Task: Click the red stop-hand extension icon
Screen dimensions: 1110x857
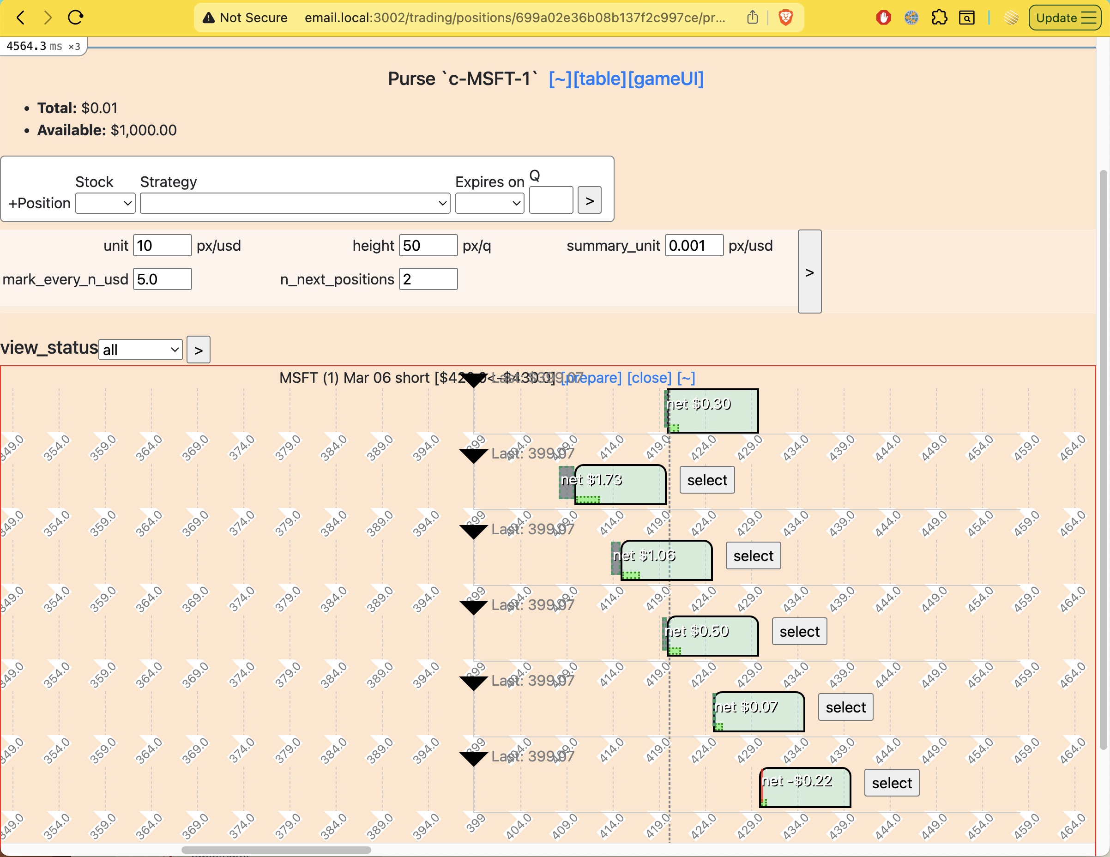Action: [883, 18]
